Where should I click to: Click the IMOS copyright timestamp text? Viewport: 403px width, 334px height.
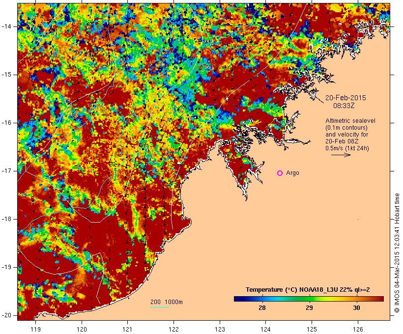[x=397, y=253]
